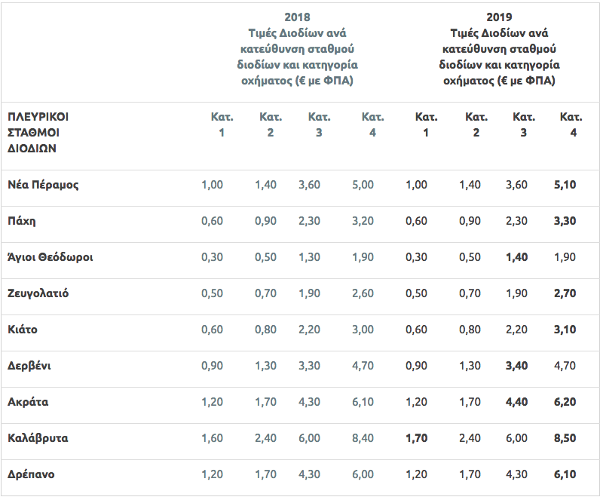Select the Καλάβρυτα station name
Image resolution: width=600 pixels, height=497 pixels.
37,438
